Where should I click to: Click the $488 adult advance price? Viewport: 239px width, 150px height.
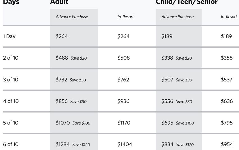[x=62, y=58]
